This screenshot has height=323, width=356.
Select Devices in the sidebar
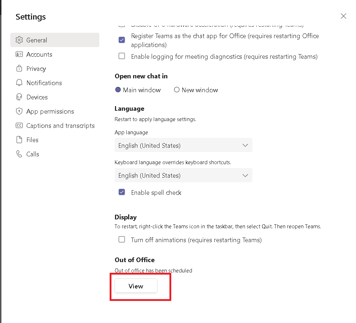(x=55, y=97)
